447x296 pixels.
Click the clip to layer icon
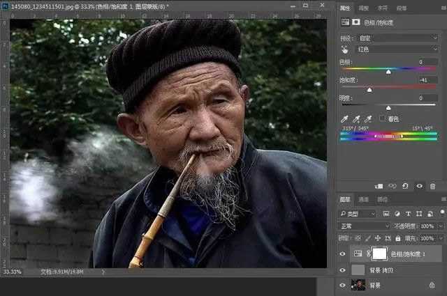pyautogui.click(x=379, y=186)
